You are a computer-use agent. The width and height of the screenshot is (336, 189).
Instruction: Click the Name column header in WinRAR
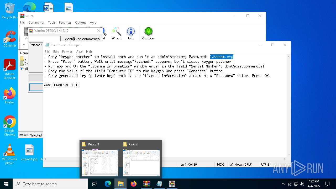pyautogui.click(x=24, y=53)
